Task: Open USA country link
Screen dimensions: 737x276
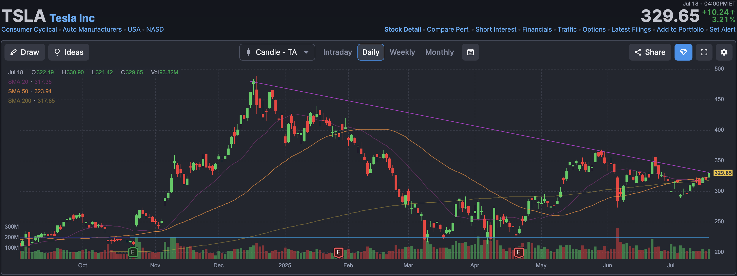Action: (134, 29)
